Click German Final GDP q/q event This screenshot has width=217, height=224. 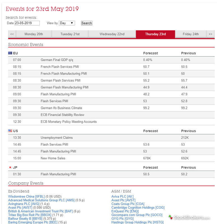click(x=57, y=60)
